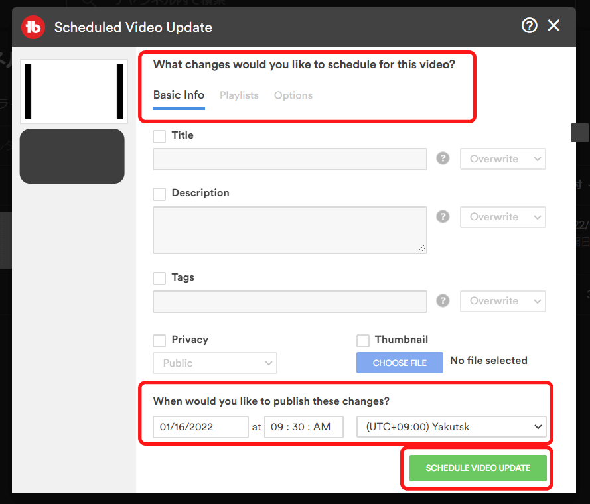Switch to the Options tab
The width and height of the screenshot is (590, 504).
coord(293,95)
